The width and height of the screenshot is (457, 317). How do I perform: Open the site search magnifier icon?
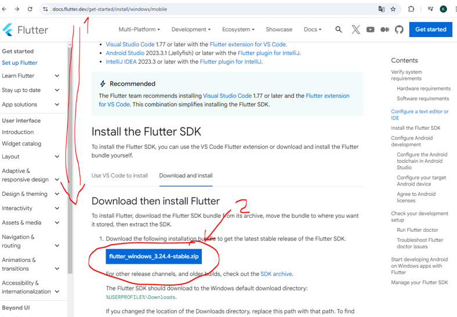tap(339, 30)
